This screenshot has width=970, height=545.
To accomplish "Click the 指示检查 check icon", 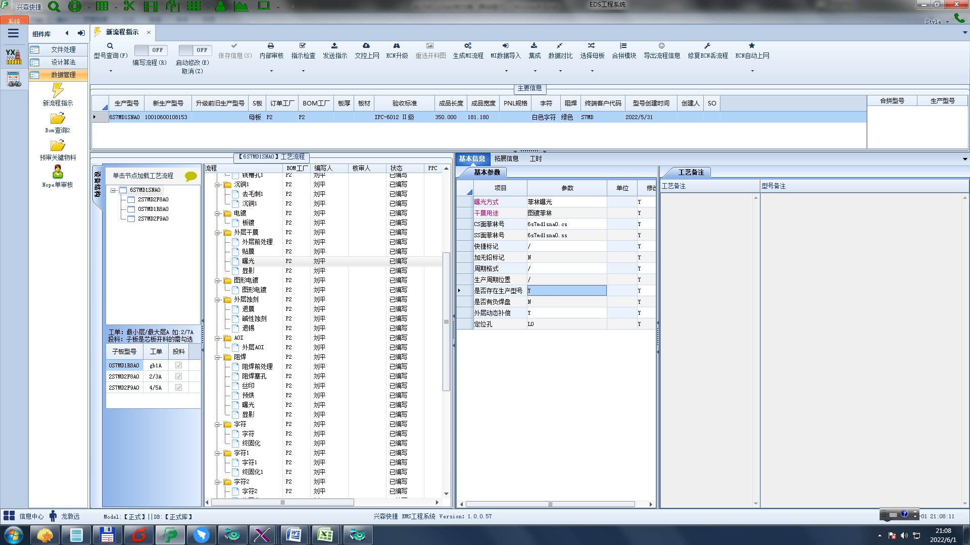I will (303, 46).
